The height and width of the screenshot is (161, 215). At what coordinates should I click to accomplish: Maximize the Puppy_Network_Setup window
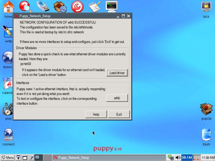click(x=123, y=16)
